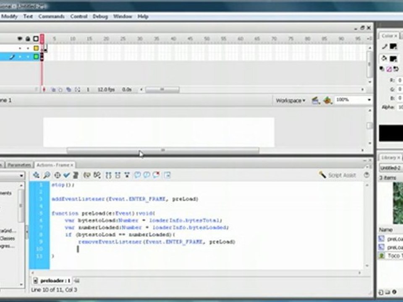Click the Edit Scene clapper icon

(x=316, y=100)
